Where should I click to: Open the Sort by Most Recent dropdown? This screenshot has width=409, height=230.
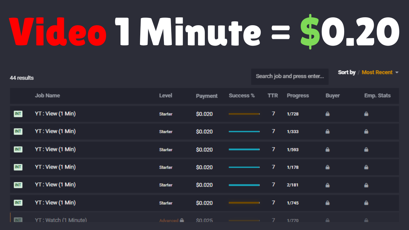(x=377, y=73)
